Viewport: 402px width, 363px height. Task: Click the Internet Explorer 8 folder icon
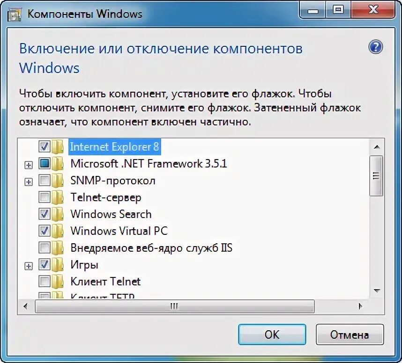point(58,147)
